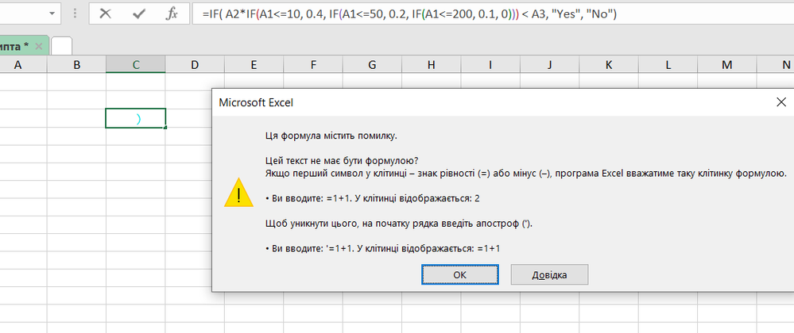This screenshot has width=794, height=333.
Task: Select column I header
Action: coord(490,65)
